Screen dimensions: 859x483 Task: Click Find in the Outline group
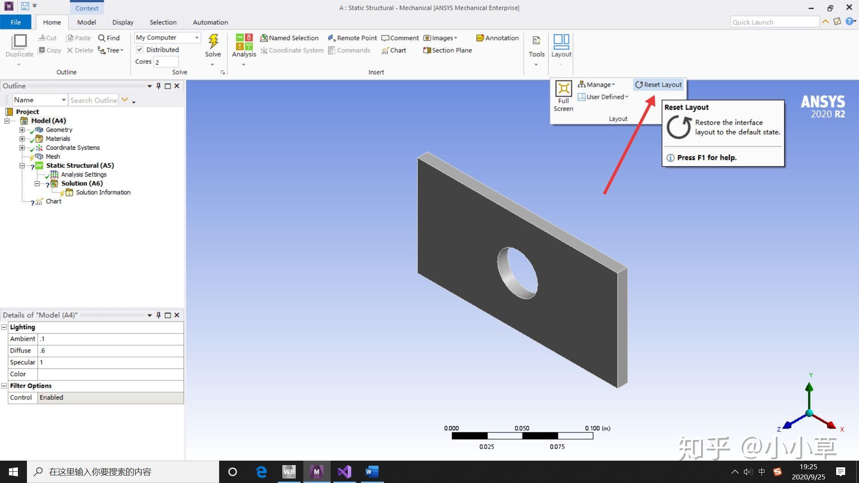109,38
